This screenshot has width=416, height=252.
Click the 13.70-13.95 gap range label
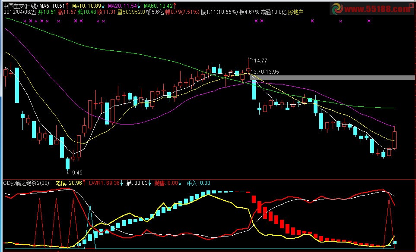[x=264, y=72]
